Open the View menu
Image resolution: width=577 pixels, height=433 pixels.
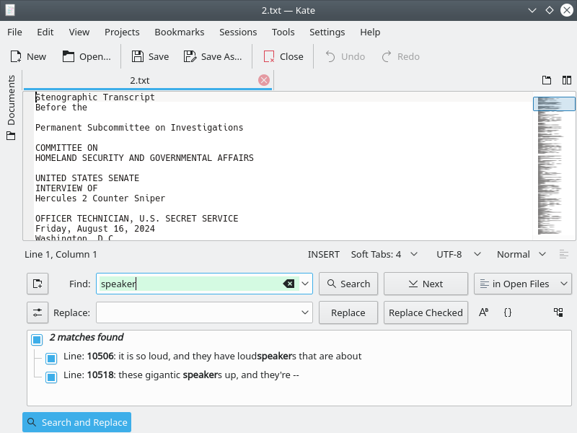click(x=79, y=32)
